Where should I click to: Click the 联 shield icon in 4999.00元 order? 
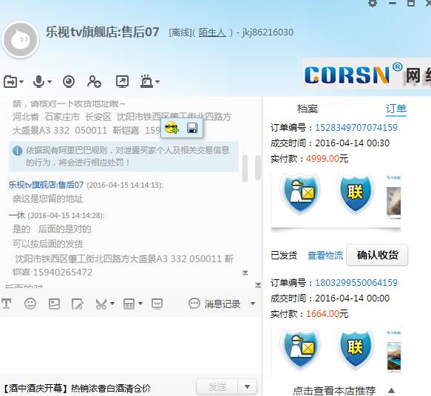coord(355,193)
